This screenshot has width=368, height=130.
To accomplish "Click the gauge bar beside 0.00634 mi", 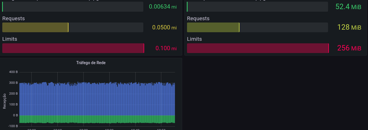I will [73, 7].
